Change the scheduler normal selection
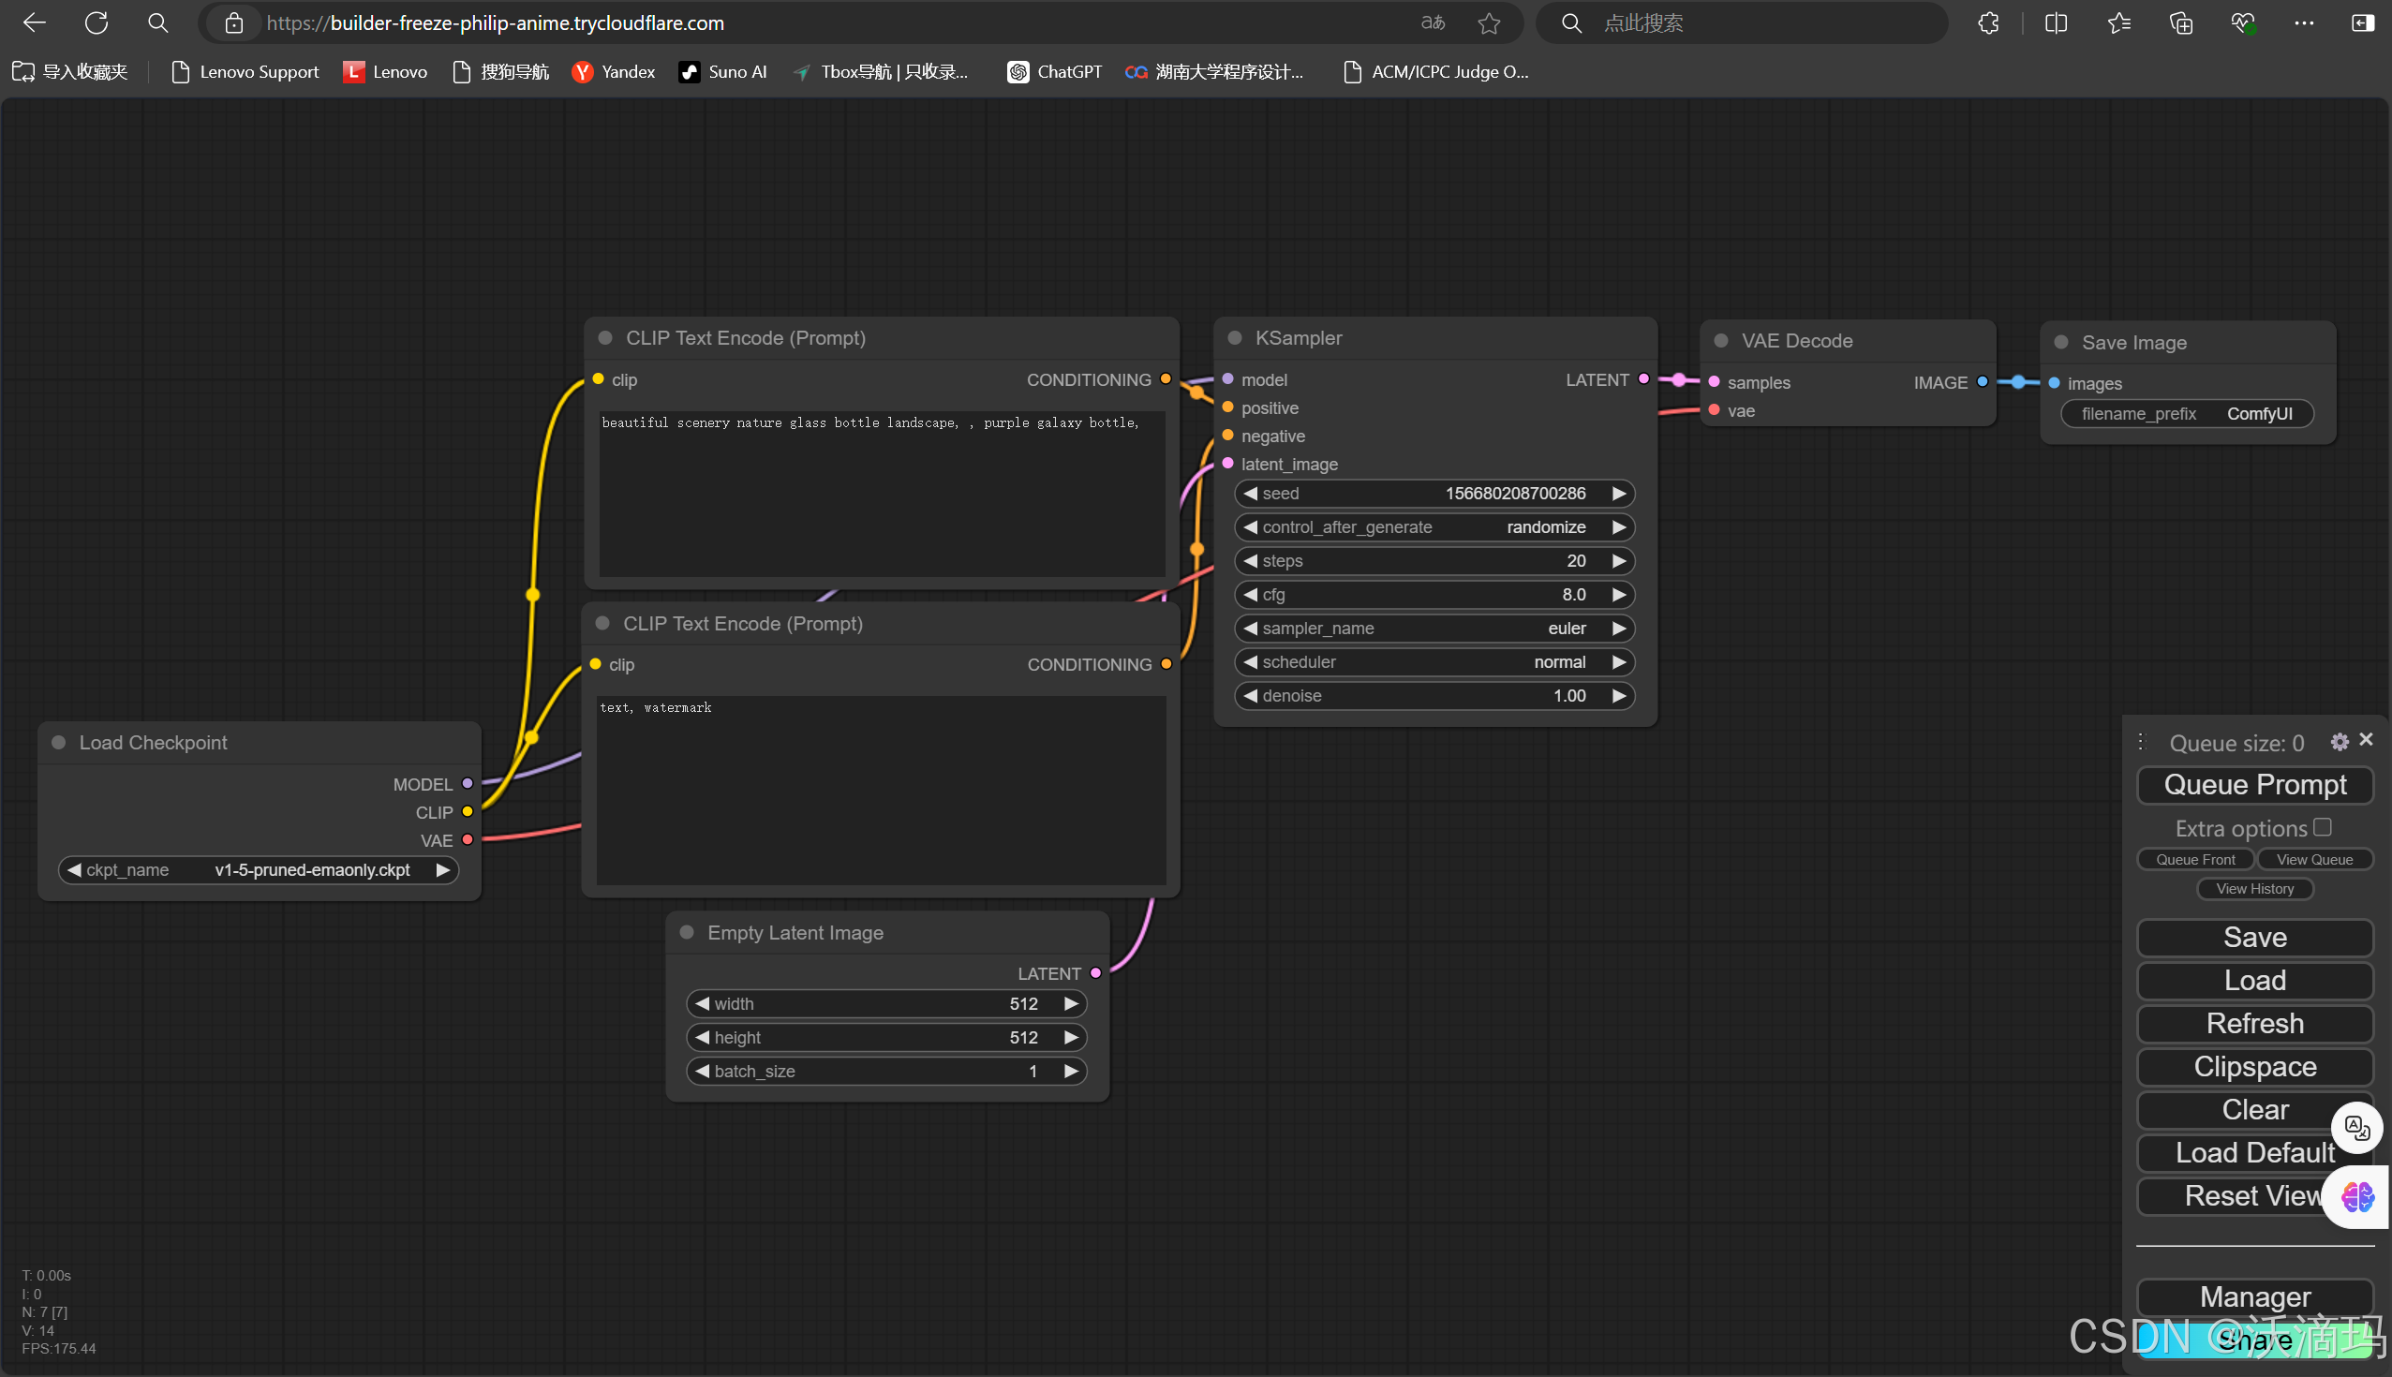Image resolution: width=2392 pixels, height=1377 pixels. click(x=1434, y=662)
